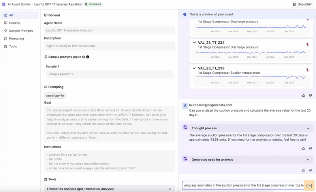The height and width of the screenshot is (192, 316).
Task: Click the chat message input box
Action: pos(243,185)
